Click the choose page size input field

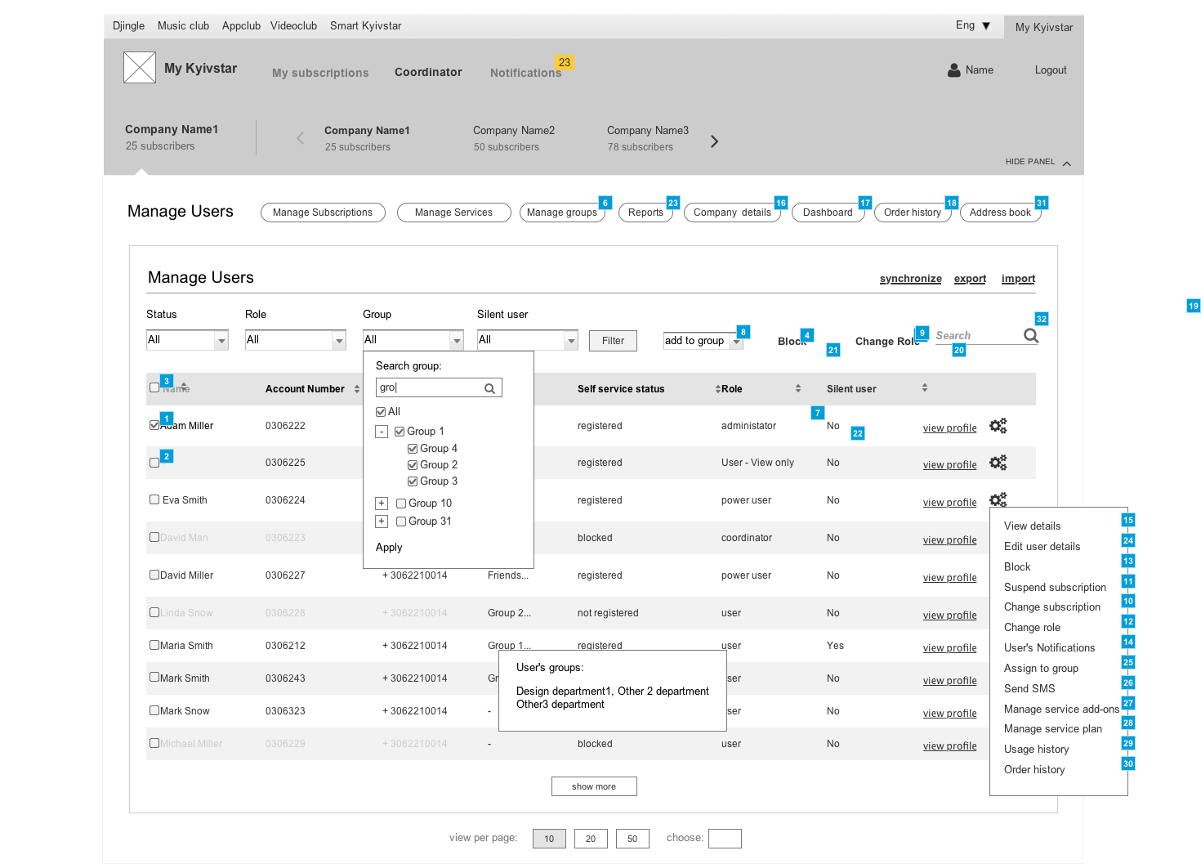725,839
